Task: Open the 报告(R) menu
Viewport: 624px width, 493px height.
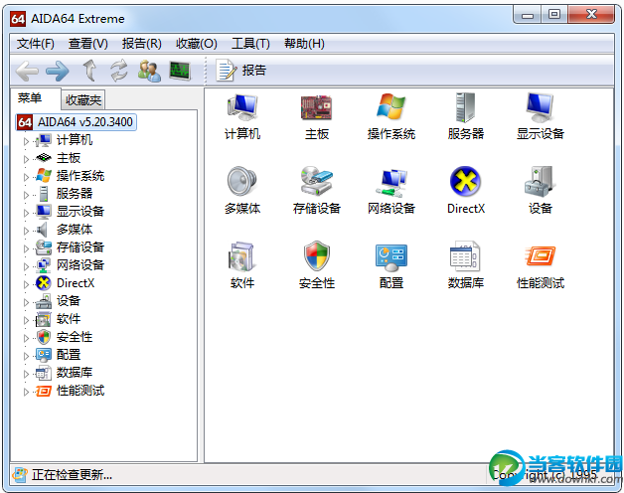Action: pyautogui.click(x=142, y=44)
